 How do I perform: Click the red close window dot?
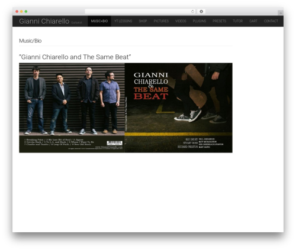(x=17, y=11)
